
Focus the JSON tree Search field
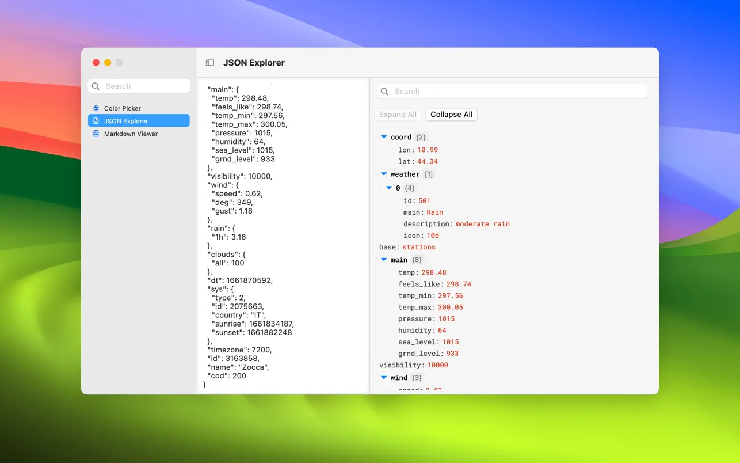click(512, 91)
